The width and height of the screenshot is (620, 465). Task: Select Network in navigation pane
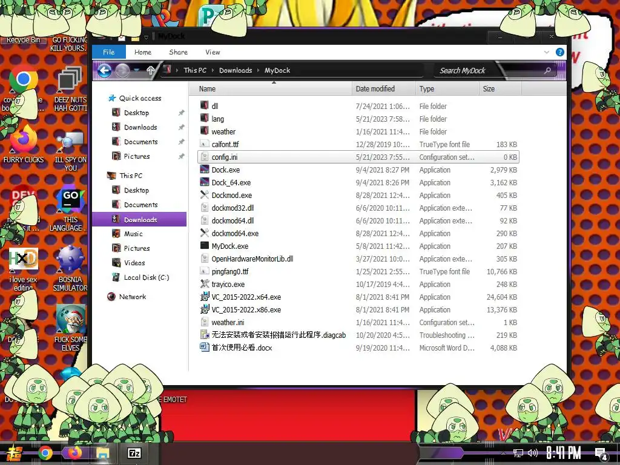(133, 297)
